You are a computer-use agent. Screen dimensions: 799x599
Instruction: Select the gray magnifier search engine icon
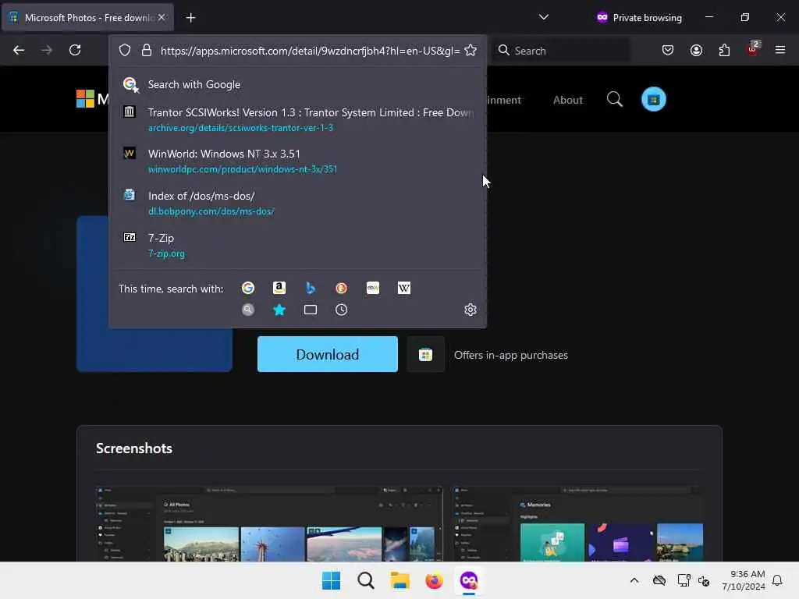[248, 310]
